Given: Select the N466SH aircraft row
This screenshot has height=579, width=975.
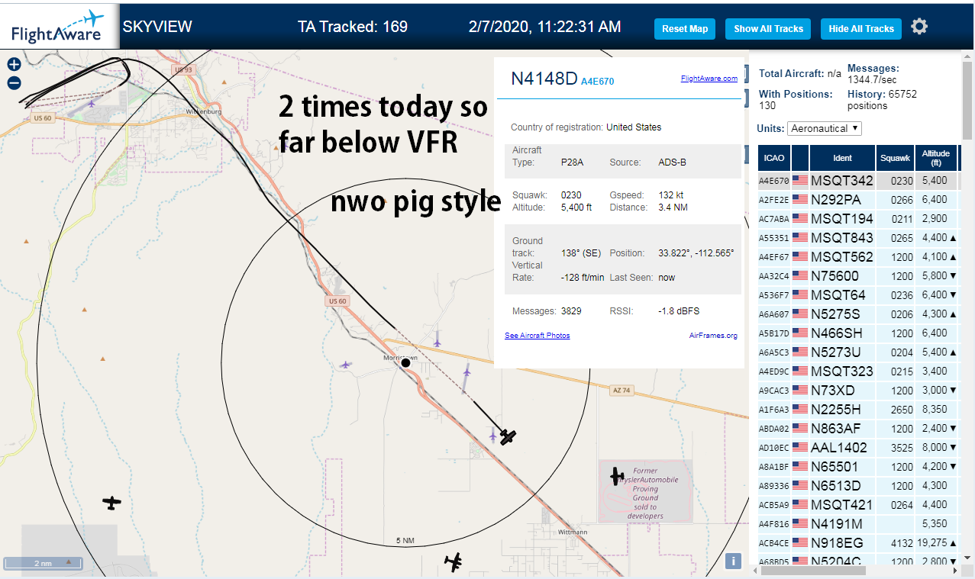Looking at the screenshot, I should (x=857, y=333).
